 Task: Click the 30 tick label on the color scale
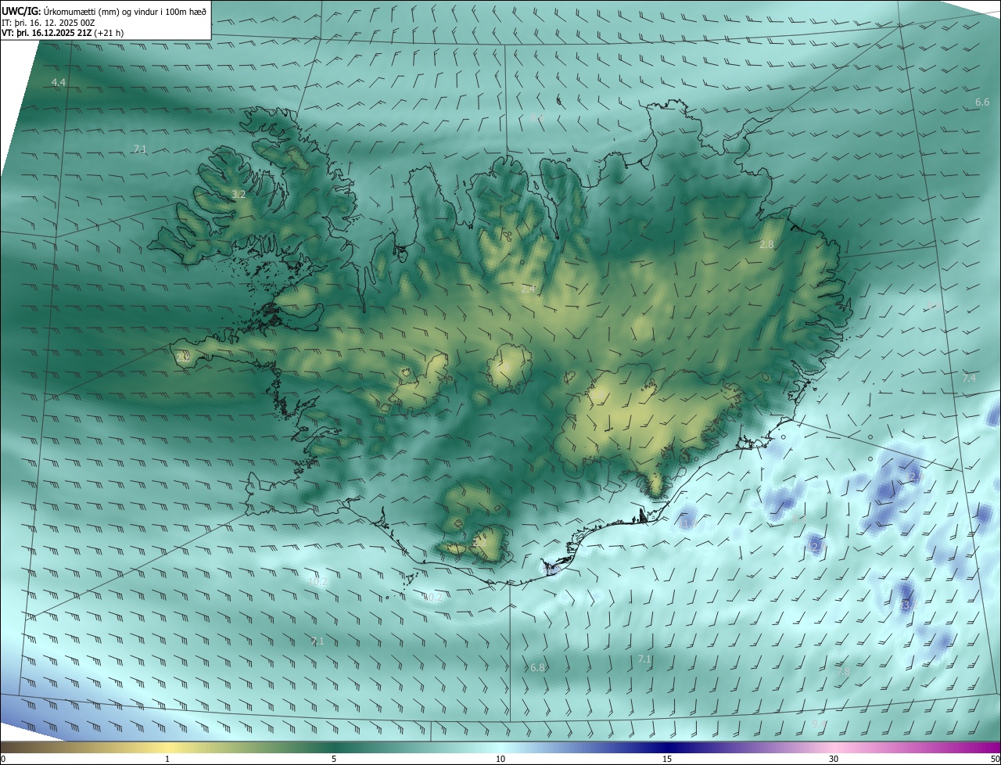[834, 759]
